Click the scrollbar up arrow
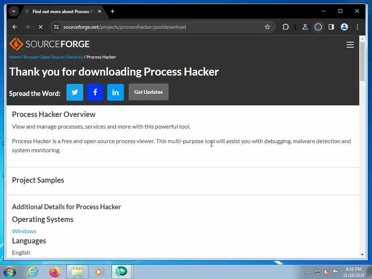The image size is (372, 279). (x=362, y=39)
